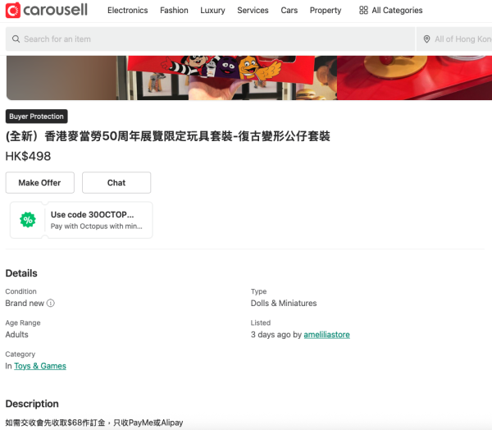Go to the Luxury category
492x430 pixels.
[212, 11]
